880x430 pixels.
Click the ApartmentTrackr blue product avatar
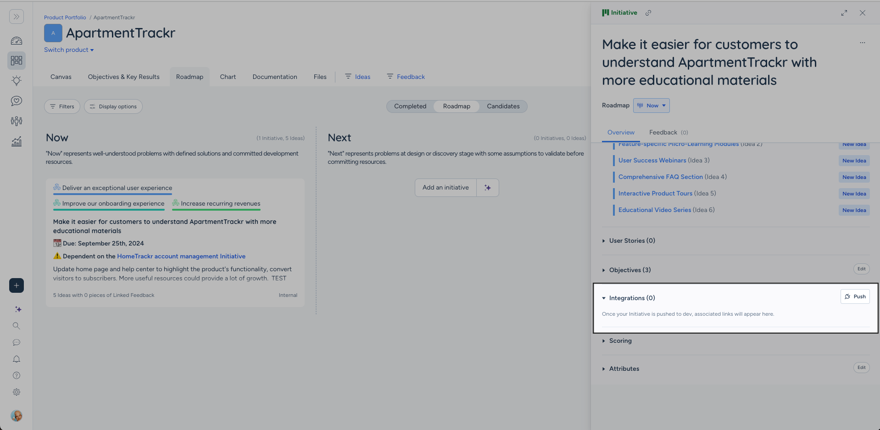(53, 33)
